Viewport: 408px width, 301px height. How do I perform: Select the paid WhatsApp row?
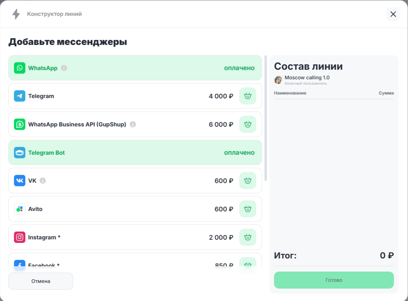tap(135, 68)
